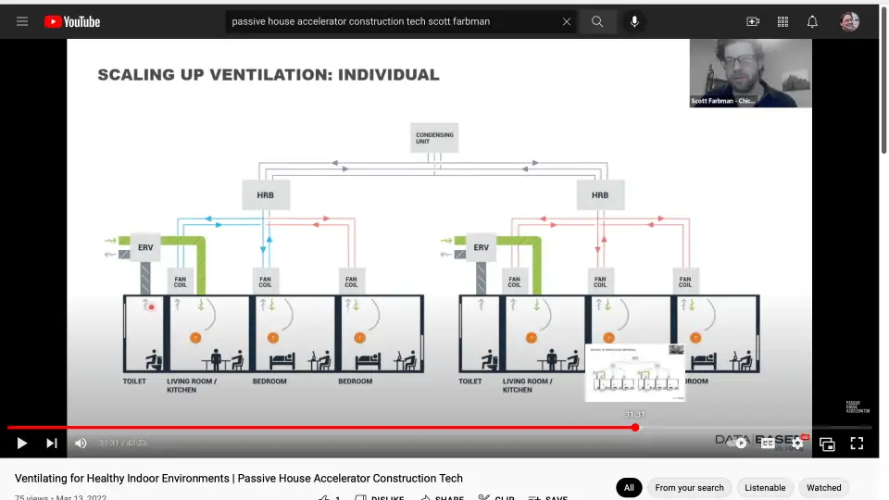Viewport: 889px width, 500px height.
Task: Open the account avatar menu
Action: [x=849, y=21]
